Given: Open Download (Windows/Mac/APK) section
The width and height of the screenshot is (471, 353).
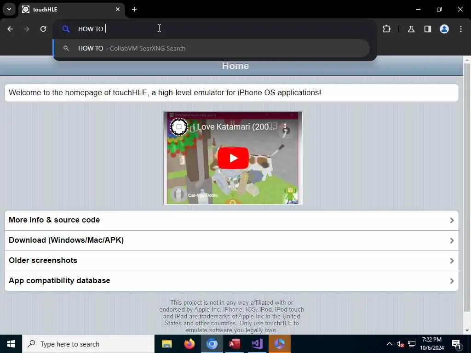Looking at the screenshot, I should click(231, 240).
